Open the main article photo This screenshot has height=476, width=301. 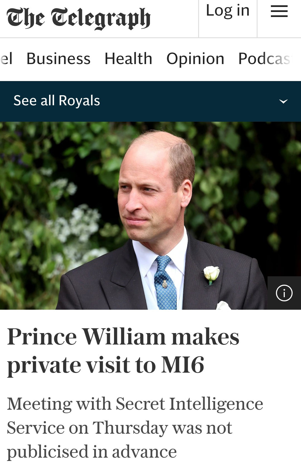pos(151,216)
